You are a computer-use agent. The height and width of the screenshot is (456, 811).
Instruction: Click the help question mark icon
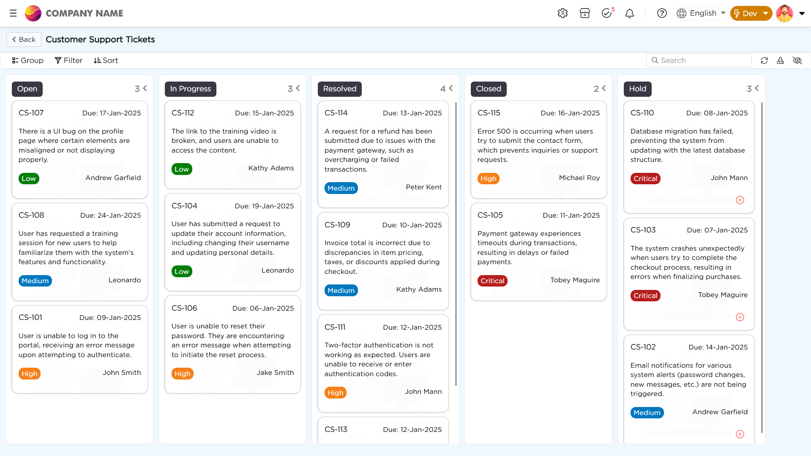tap(662, 13)
